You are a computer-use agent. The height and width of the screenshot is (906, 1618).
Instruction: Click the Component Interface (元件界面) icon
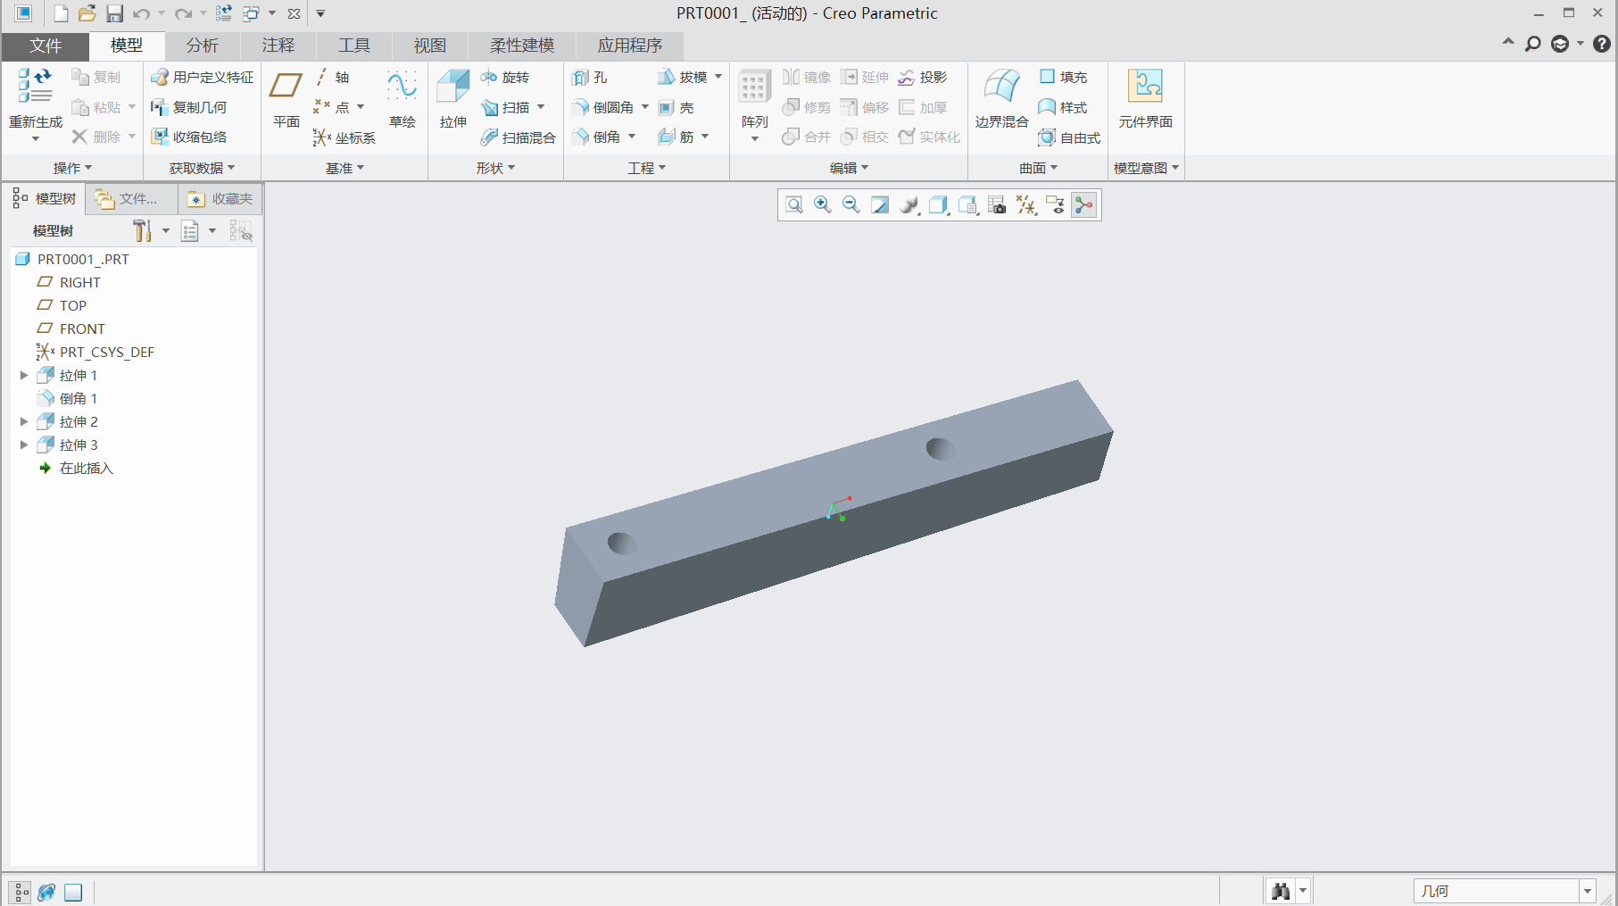pos(1145,87)
